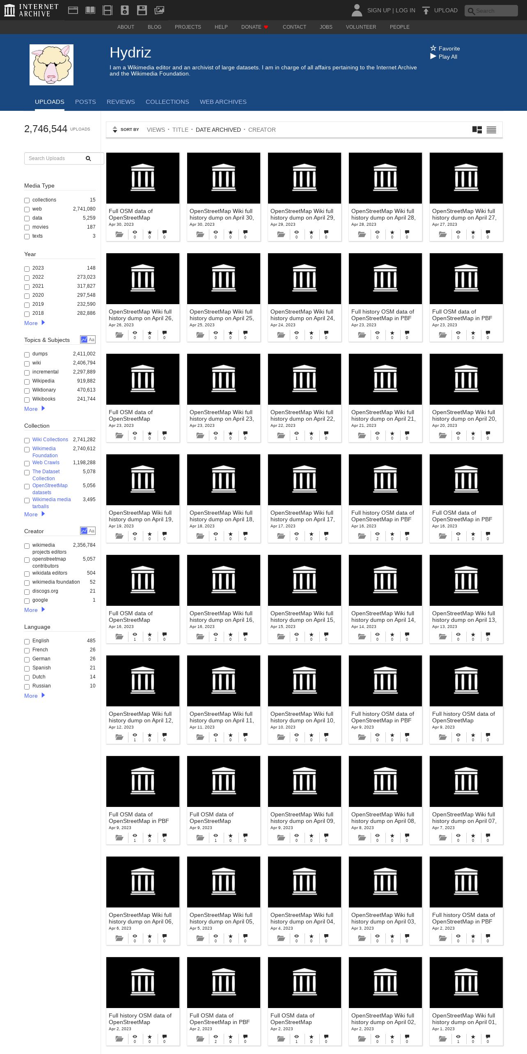Open the About menu item

point(126,27)
